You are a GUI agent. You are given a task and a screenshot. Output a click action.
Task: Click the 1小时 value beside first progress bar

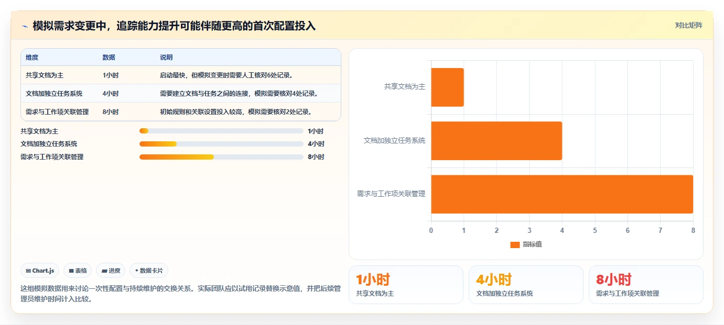click(x=316, y=131)
